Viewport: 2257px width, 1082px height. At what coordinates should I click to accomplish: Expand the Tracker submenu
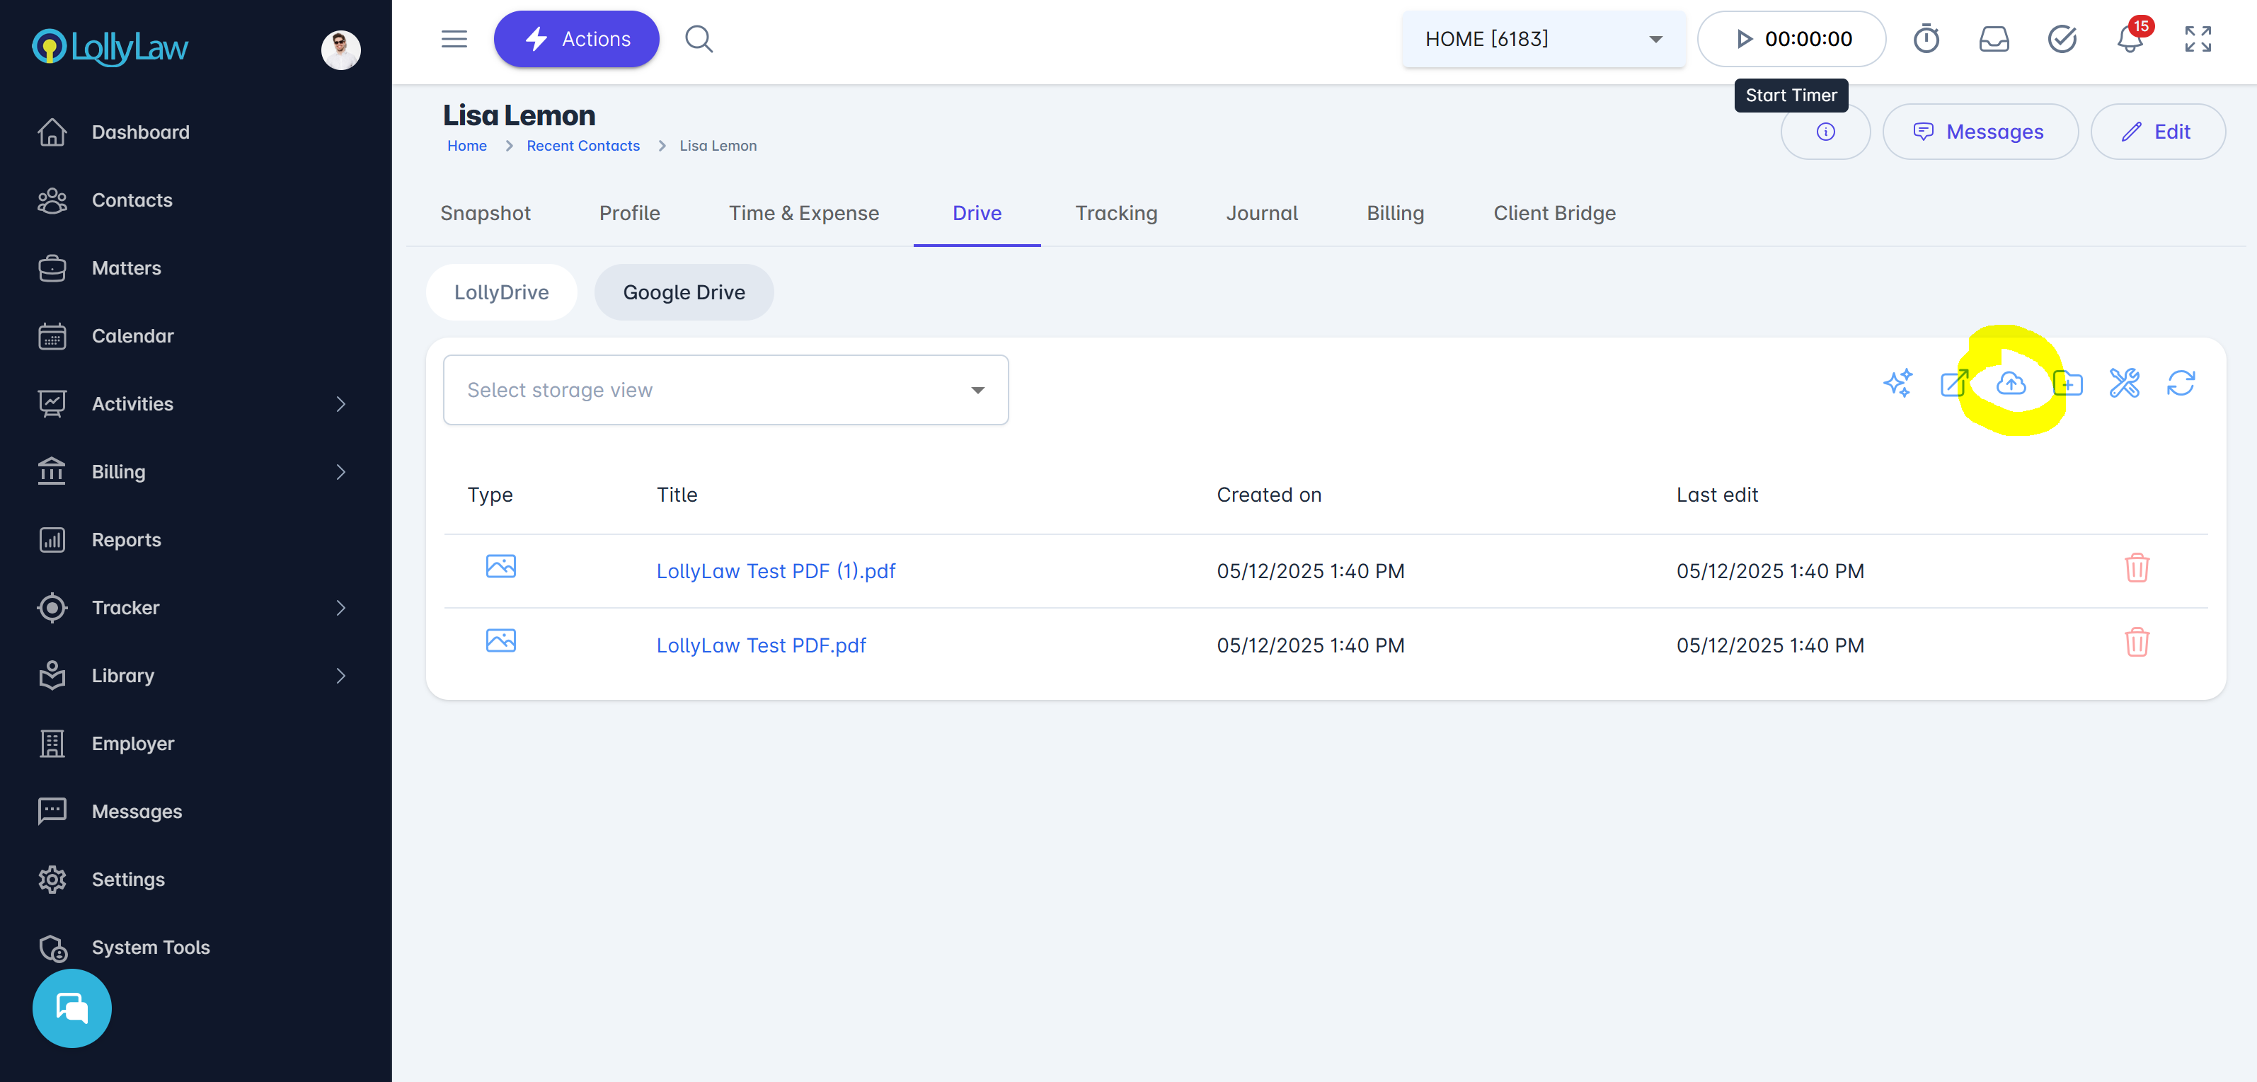341,608
